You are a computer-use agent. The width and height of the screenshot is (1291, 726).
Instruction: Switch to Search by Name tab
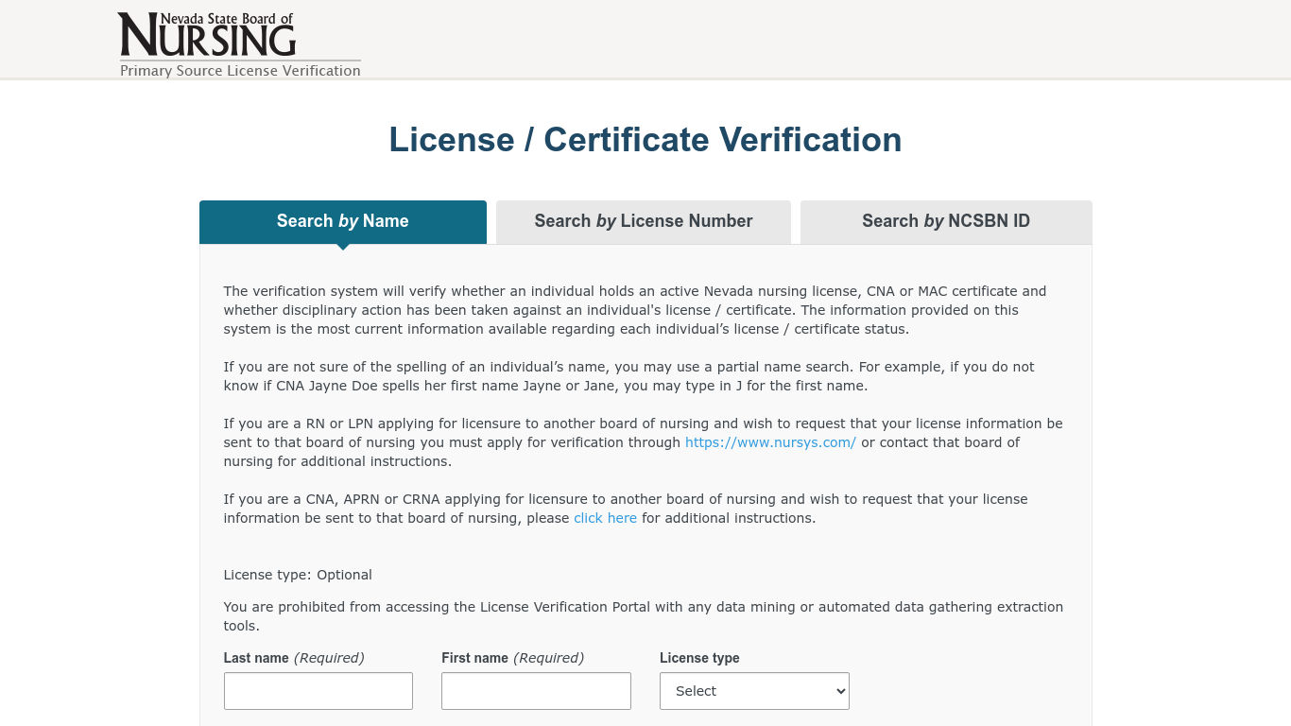343,222
